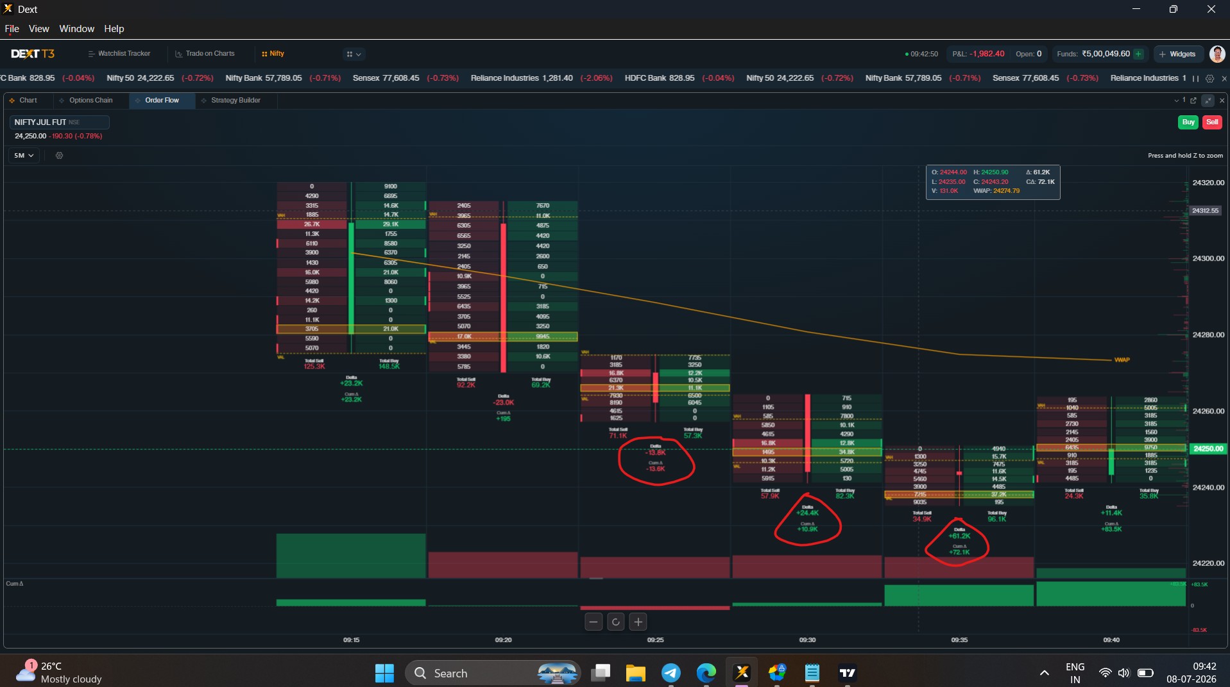
Task: Expand the layout grid dropdown
Action: pyautogui.click(x=354, y=54)
